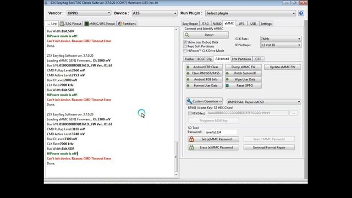The image size is (352, 198).
Task: Click Format User Data button
Action: point(204,86)
